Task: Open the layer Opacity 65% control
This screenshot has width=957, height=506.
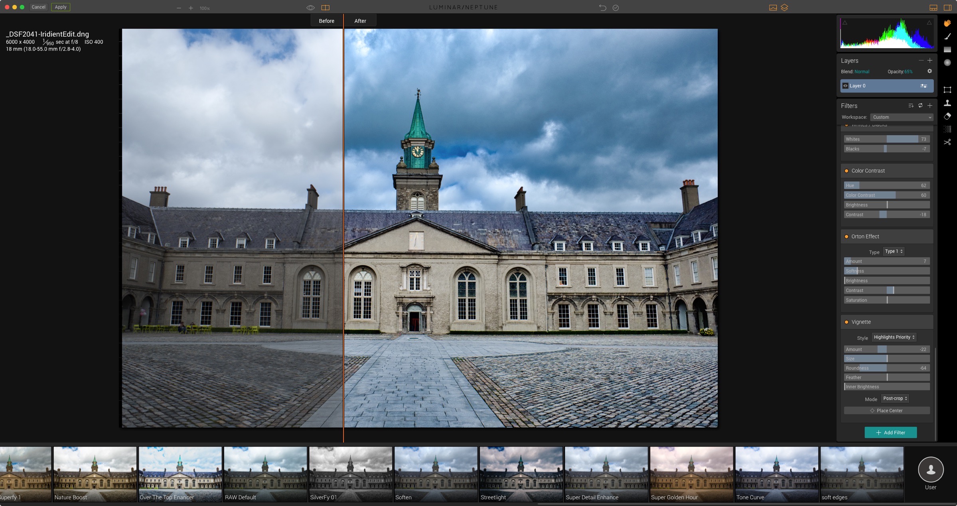Action: 908,72
